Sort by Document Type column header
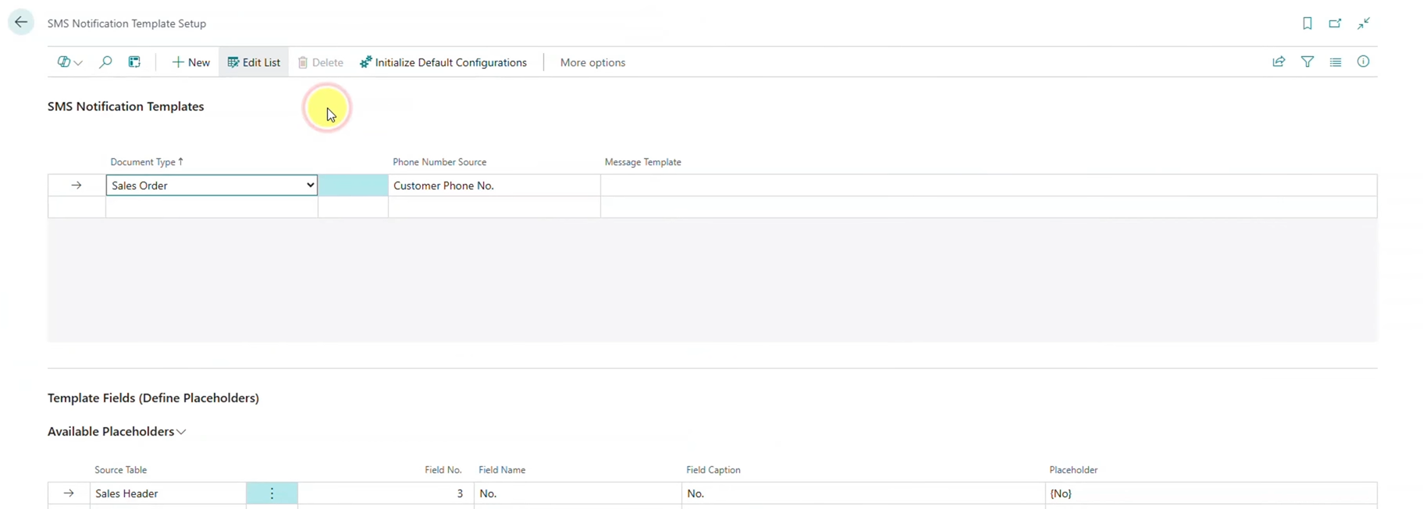 [146, 162]
